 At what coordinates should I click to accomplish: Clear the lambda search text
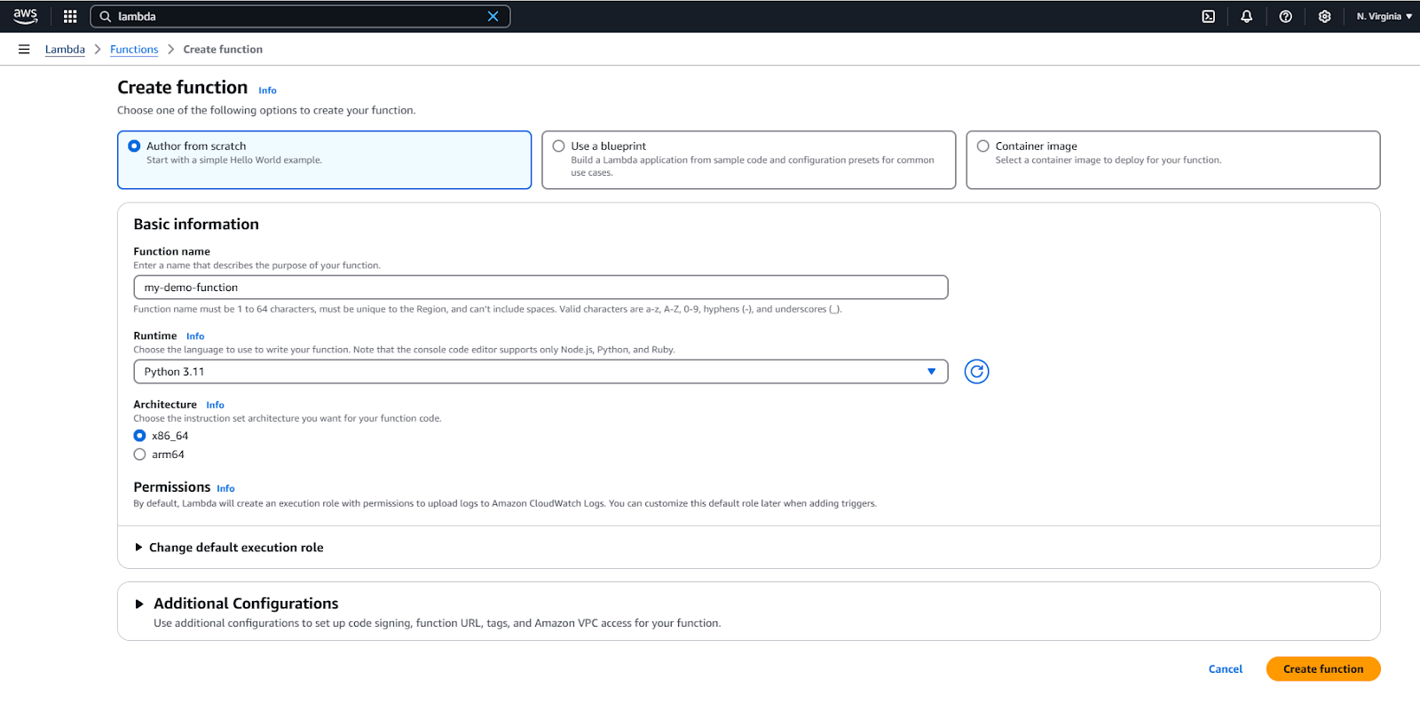(493, 16)
